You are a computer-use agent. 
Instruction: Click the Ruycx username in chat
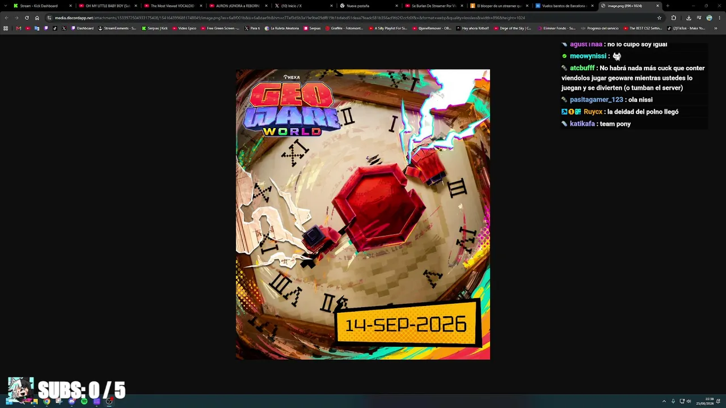[x=593, y=112]
